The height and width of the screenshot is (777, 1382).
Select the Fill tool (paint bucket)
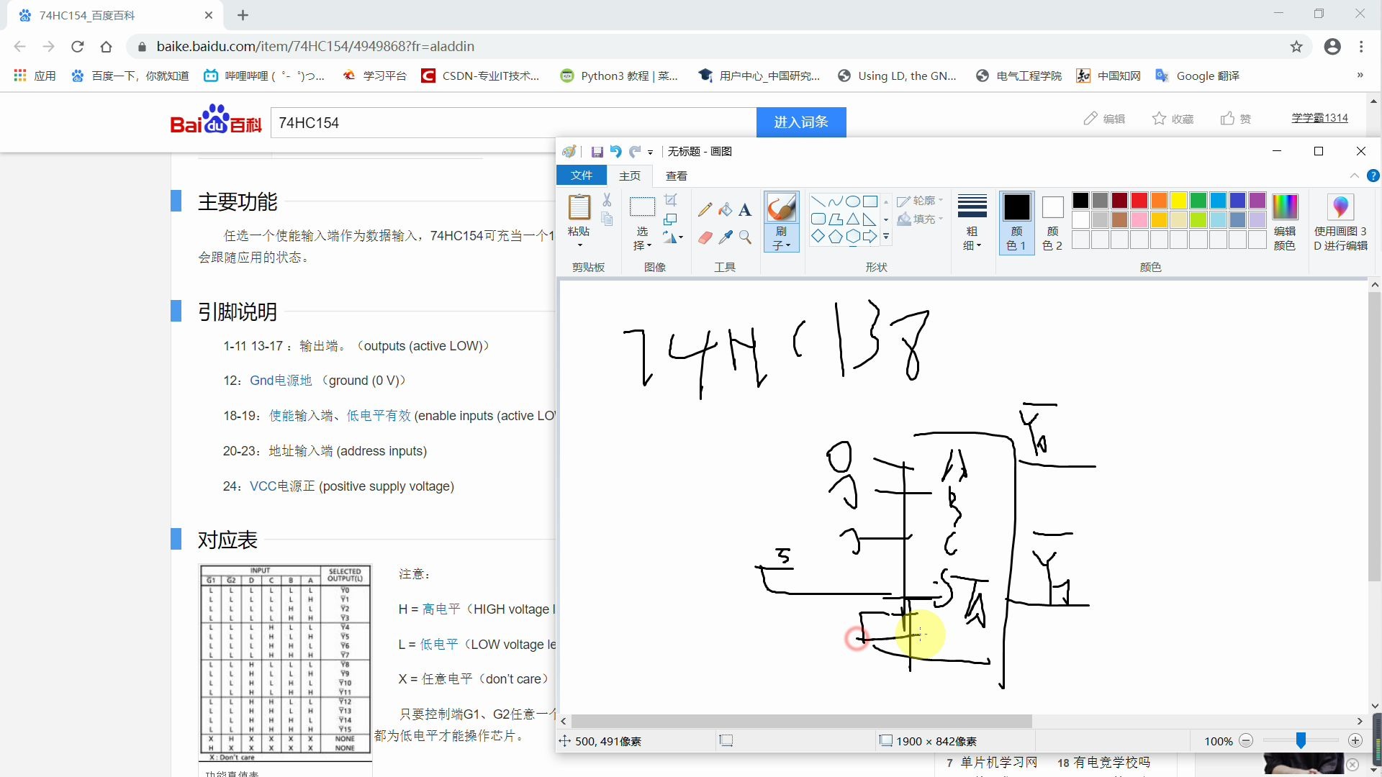725,208
